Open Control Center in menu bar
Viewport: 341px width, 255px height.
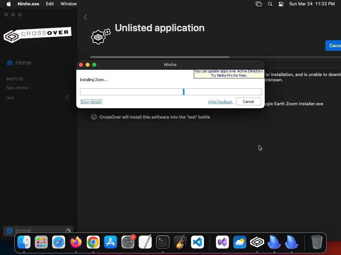(281, 4)
